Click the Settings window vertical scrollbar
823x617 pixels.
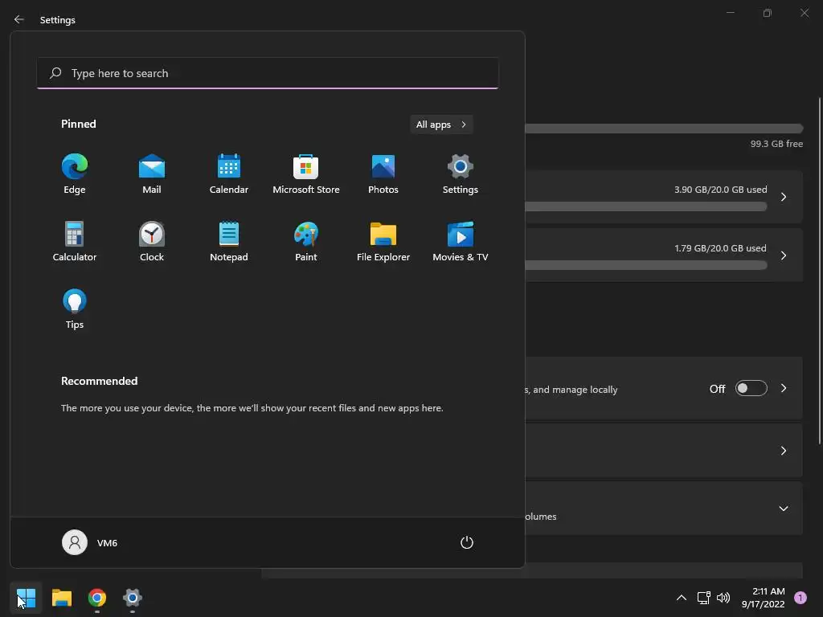(819, 270)
